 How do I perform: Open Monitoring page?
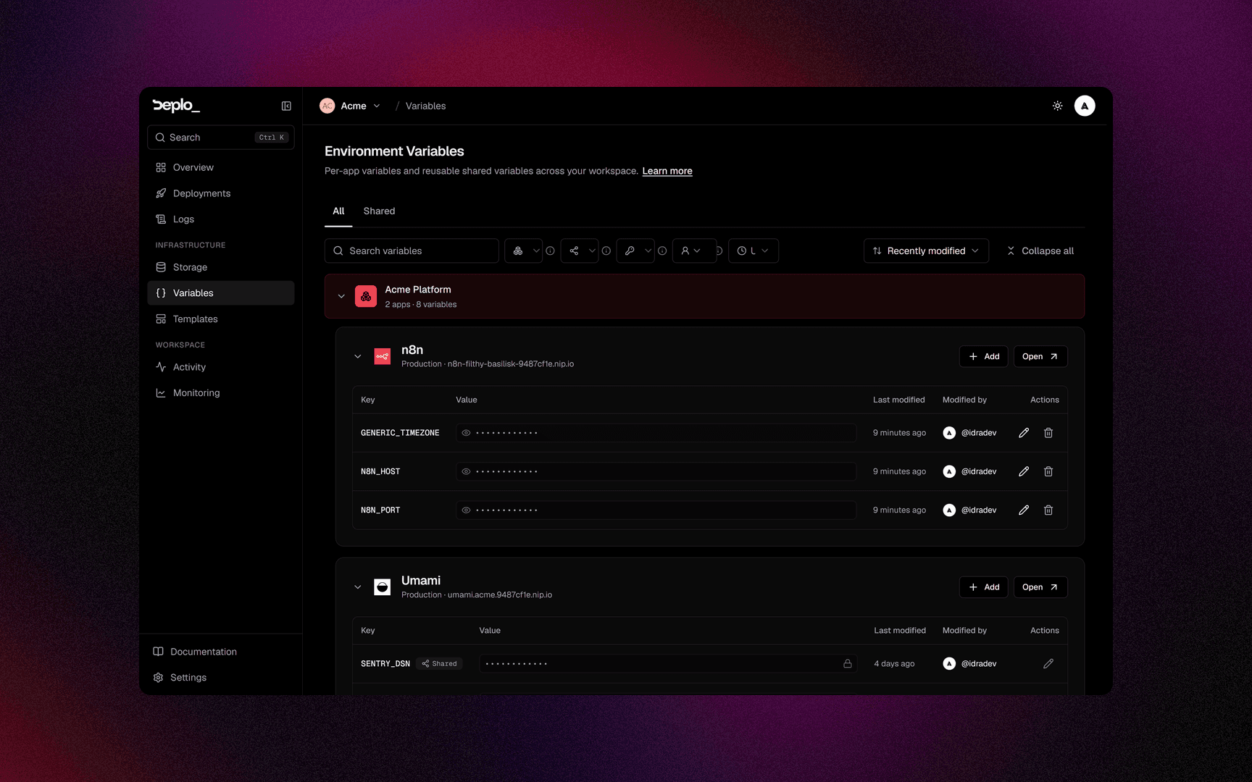pyautogui.click(x=221, y=393)
